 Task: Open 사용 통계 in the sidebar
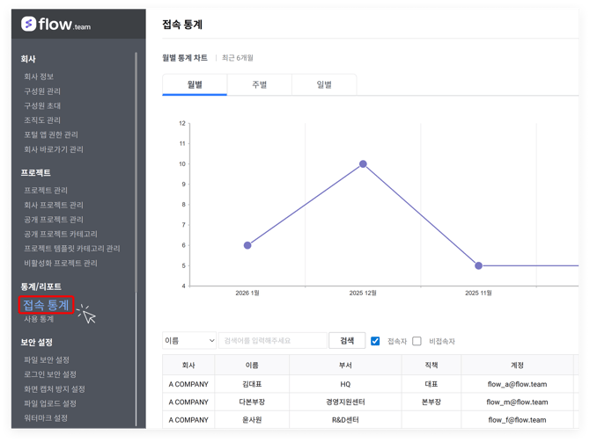point(39,320)
